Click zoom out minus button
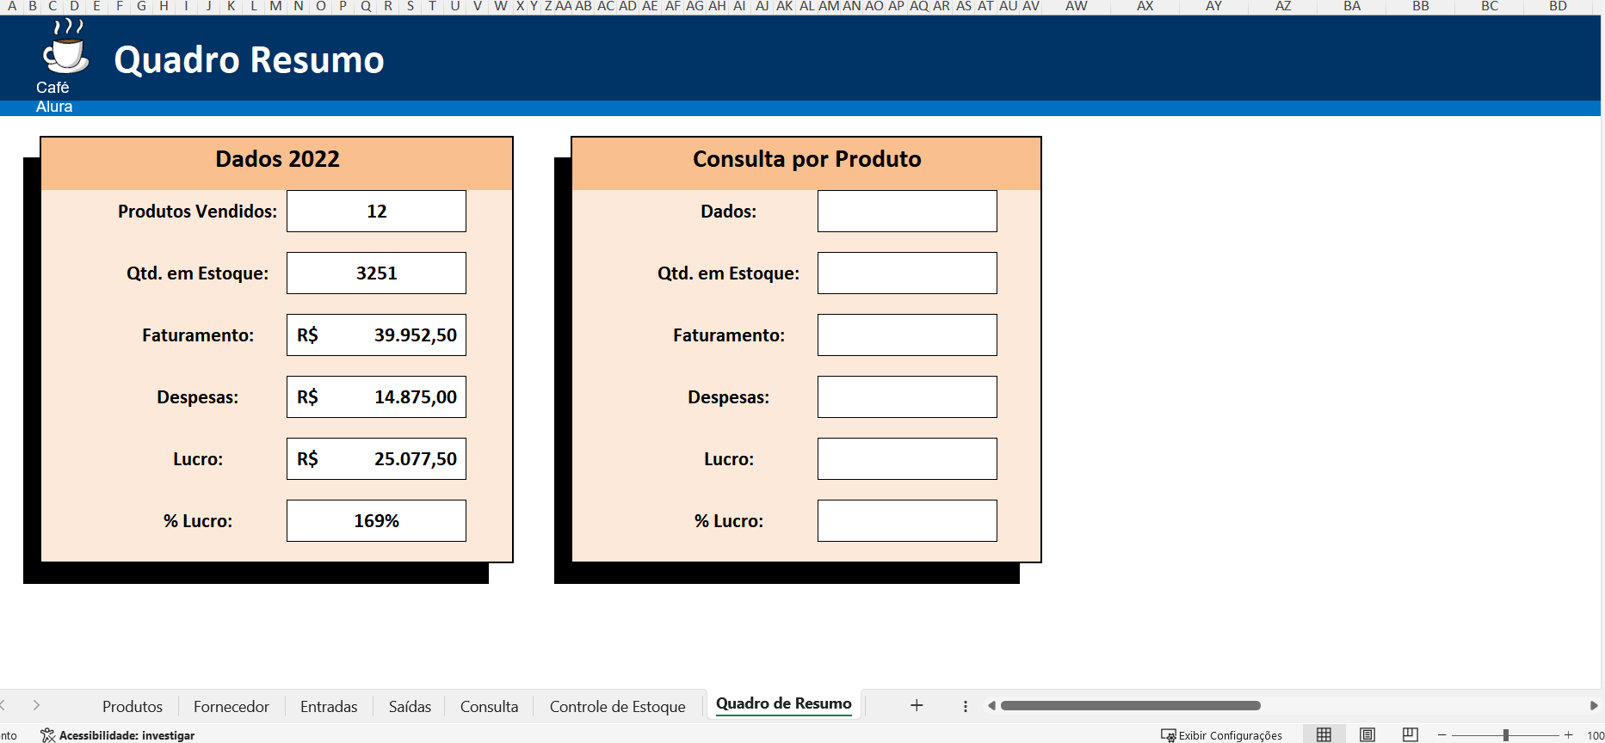Screen dimensions: 1605x743 click(1441, 735)
